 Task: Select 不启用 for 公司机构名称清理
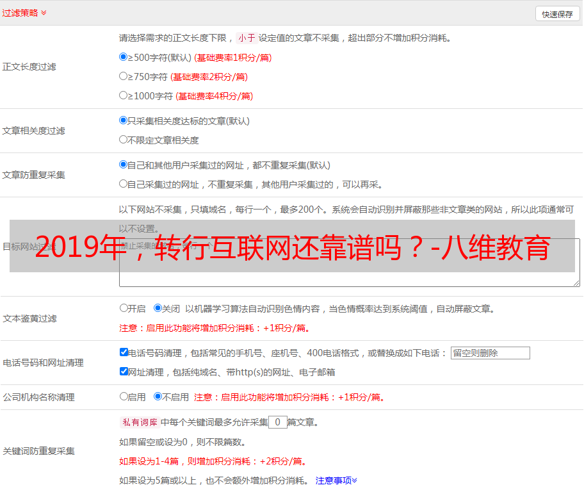[158, 397]
